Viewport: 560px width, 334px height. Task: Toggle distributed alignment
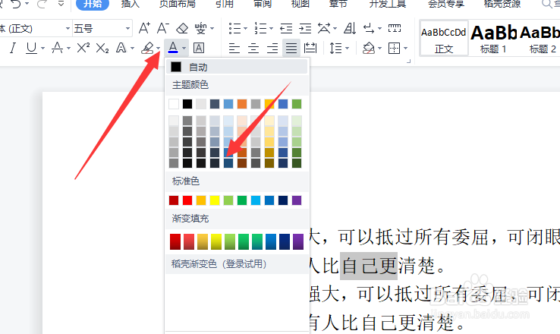310,48
